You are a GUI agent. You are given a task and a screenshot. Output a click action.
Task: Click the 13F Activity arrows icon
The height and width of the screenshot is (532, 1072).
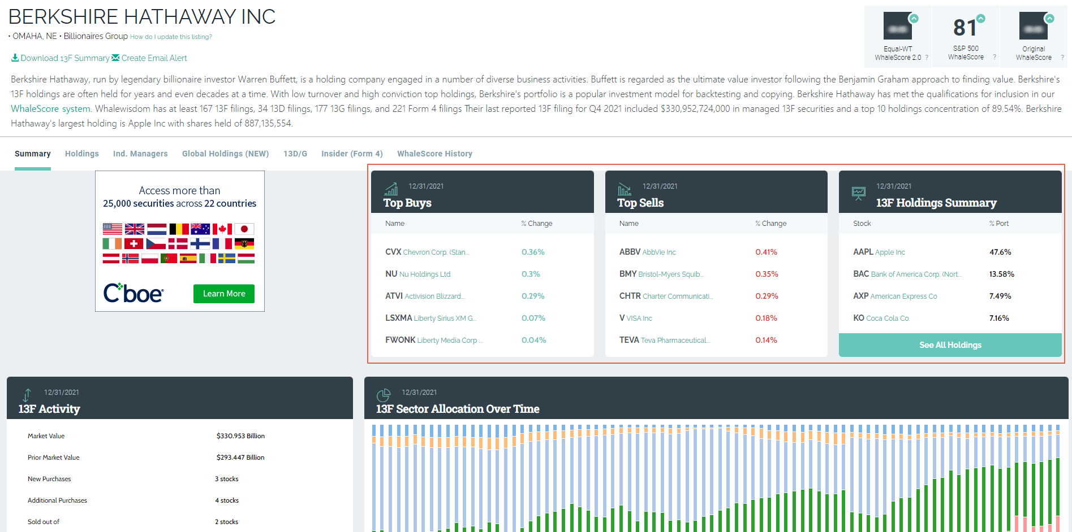[x=27, y=395]
